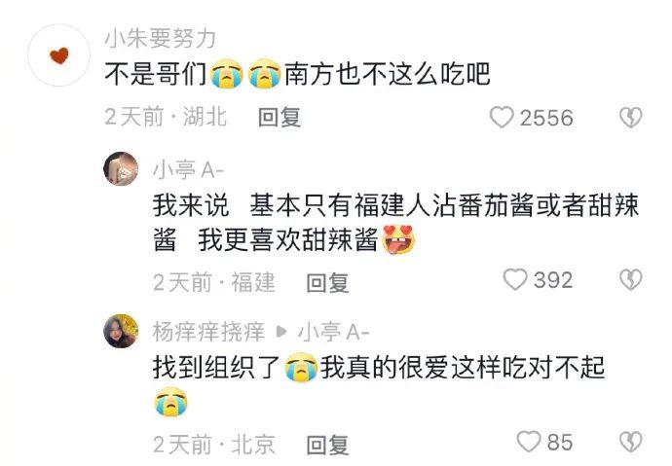Dislike the reply posted from 北京
672x466 pixels.
tap(631, 442)
